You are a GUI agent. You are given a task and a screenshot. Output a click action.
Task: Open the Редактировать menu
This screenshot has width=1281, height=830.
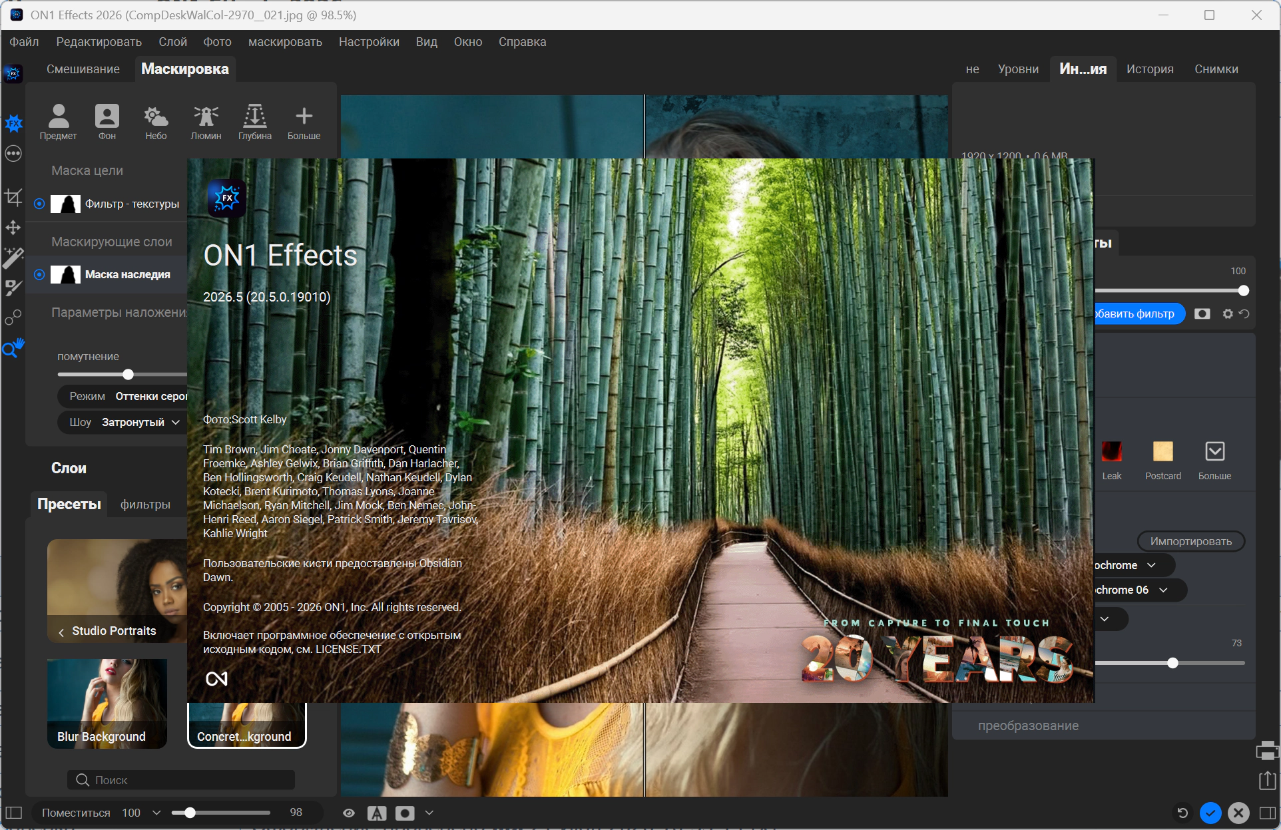point(99,42)
